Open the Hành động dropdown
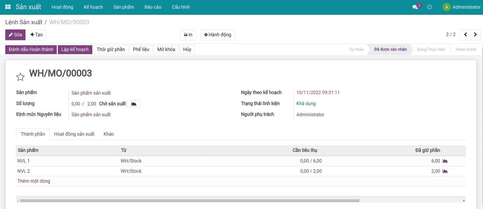This screenshot has height=209, width=483. pos(218,35)
